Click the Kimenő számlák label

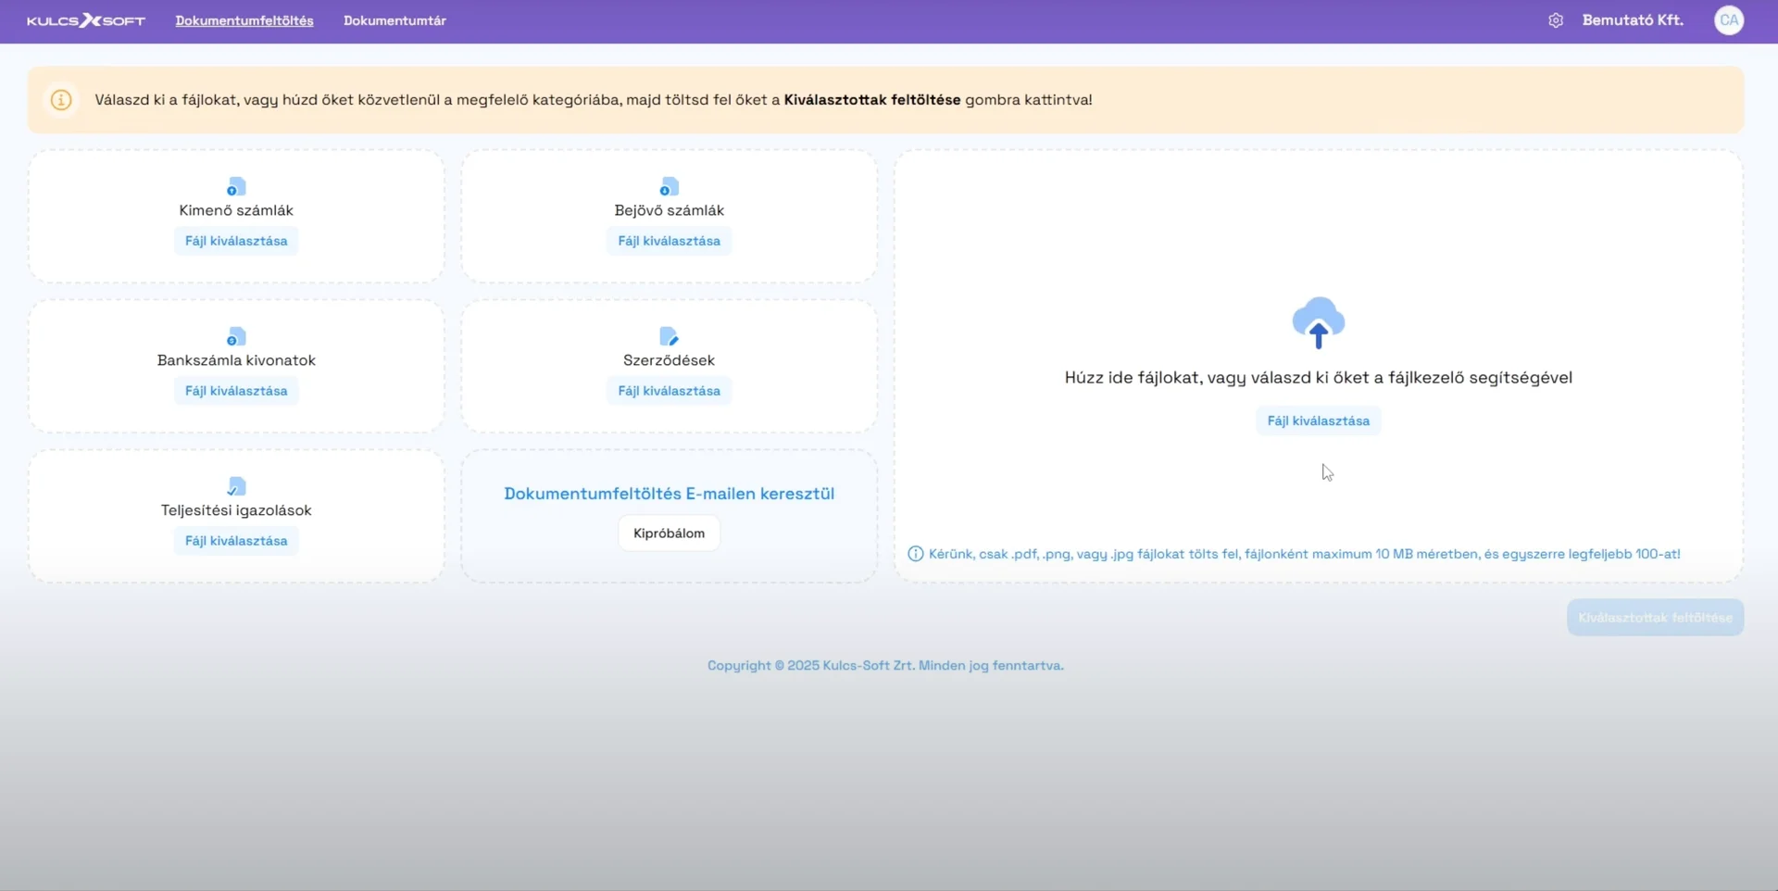click(236, 210)
